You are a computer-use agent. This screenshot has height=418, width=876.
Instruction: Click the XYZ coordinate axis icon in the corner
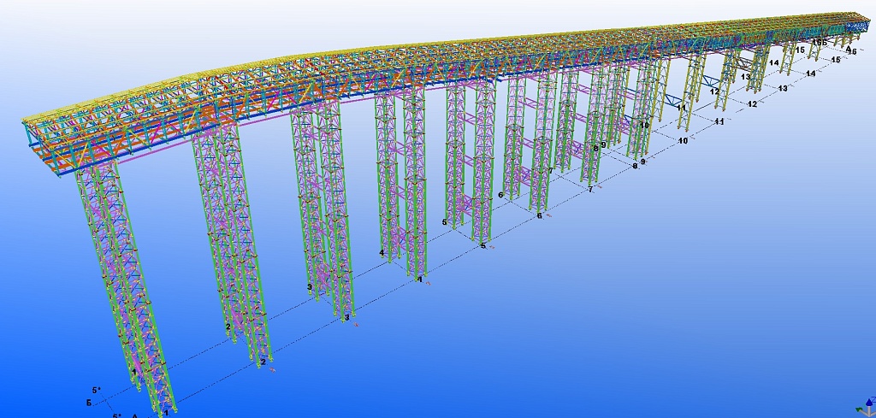coord(865,408)
